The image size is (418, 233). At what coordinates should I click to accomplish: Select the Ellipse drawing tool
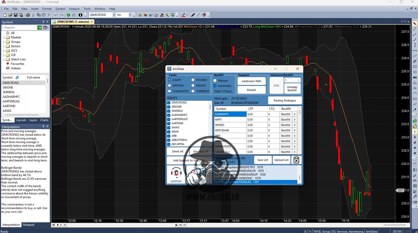pyautogui.click(x=415, y=72)
